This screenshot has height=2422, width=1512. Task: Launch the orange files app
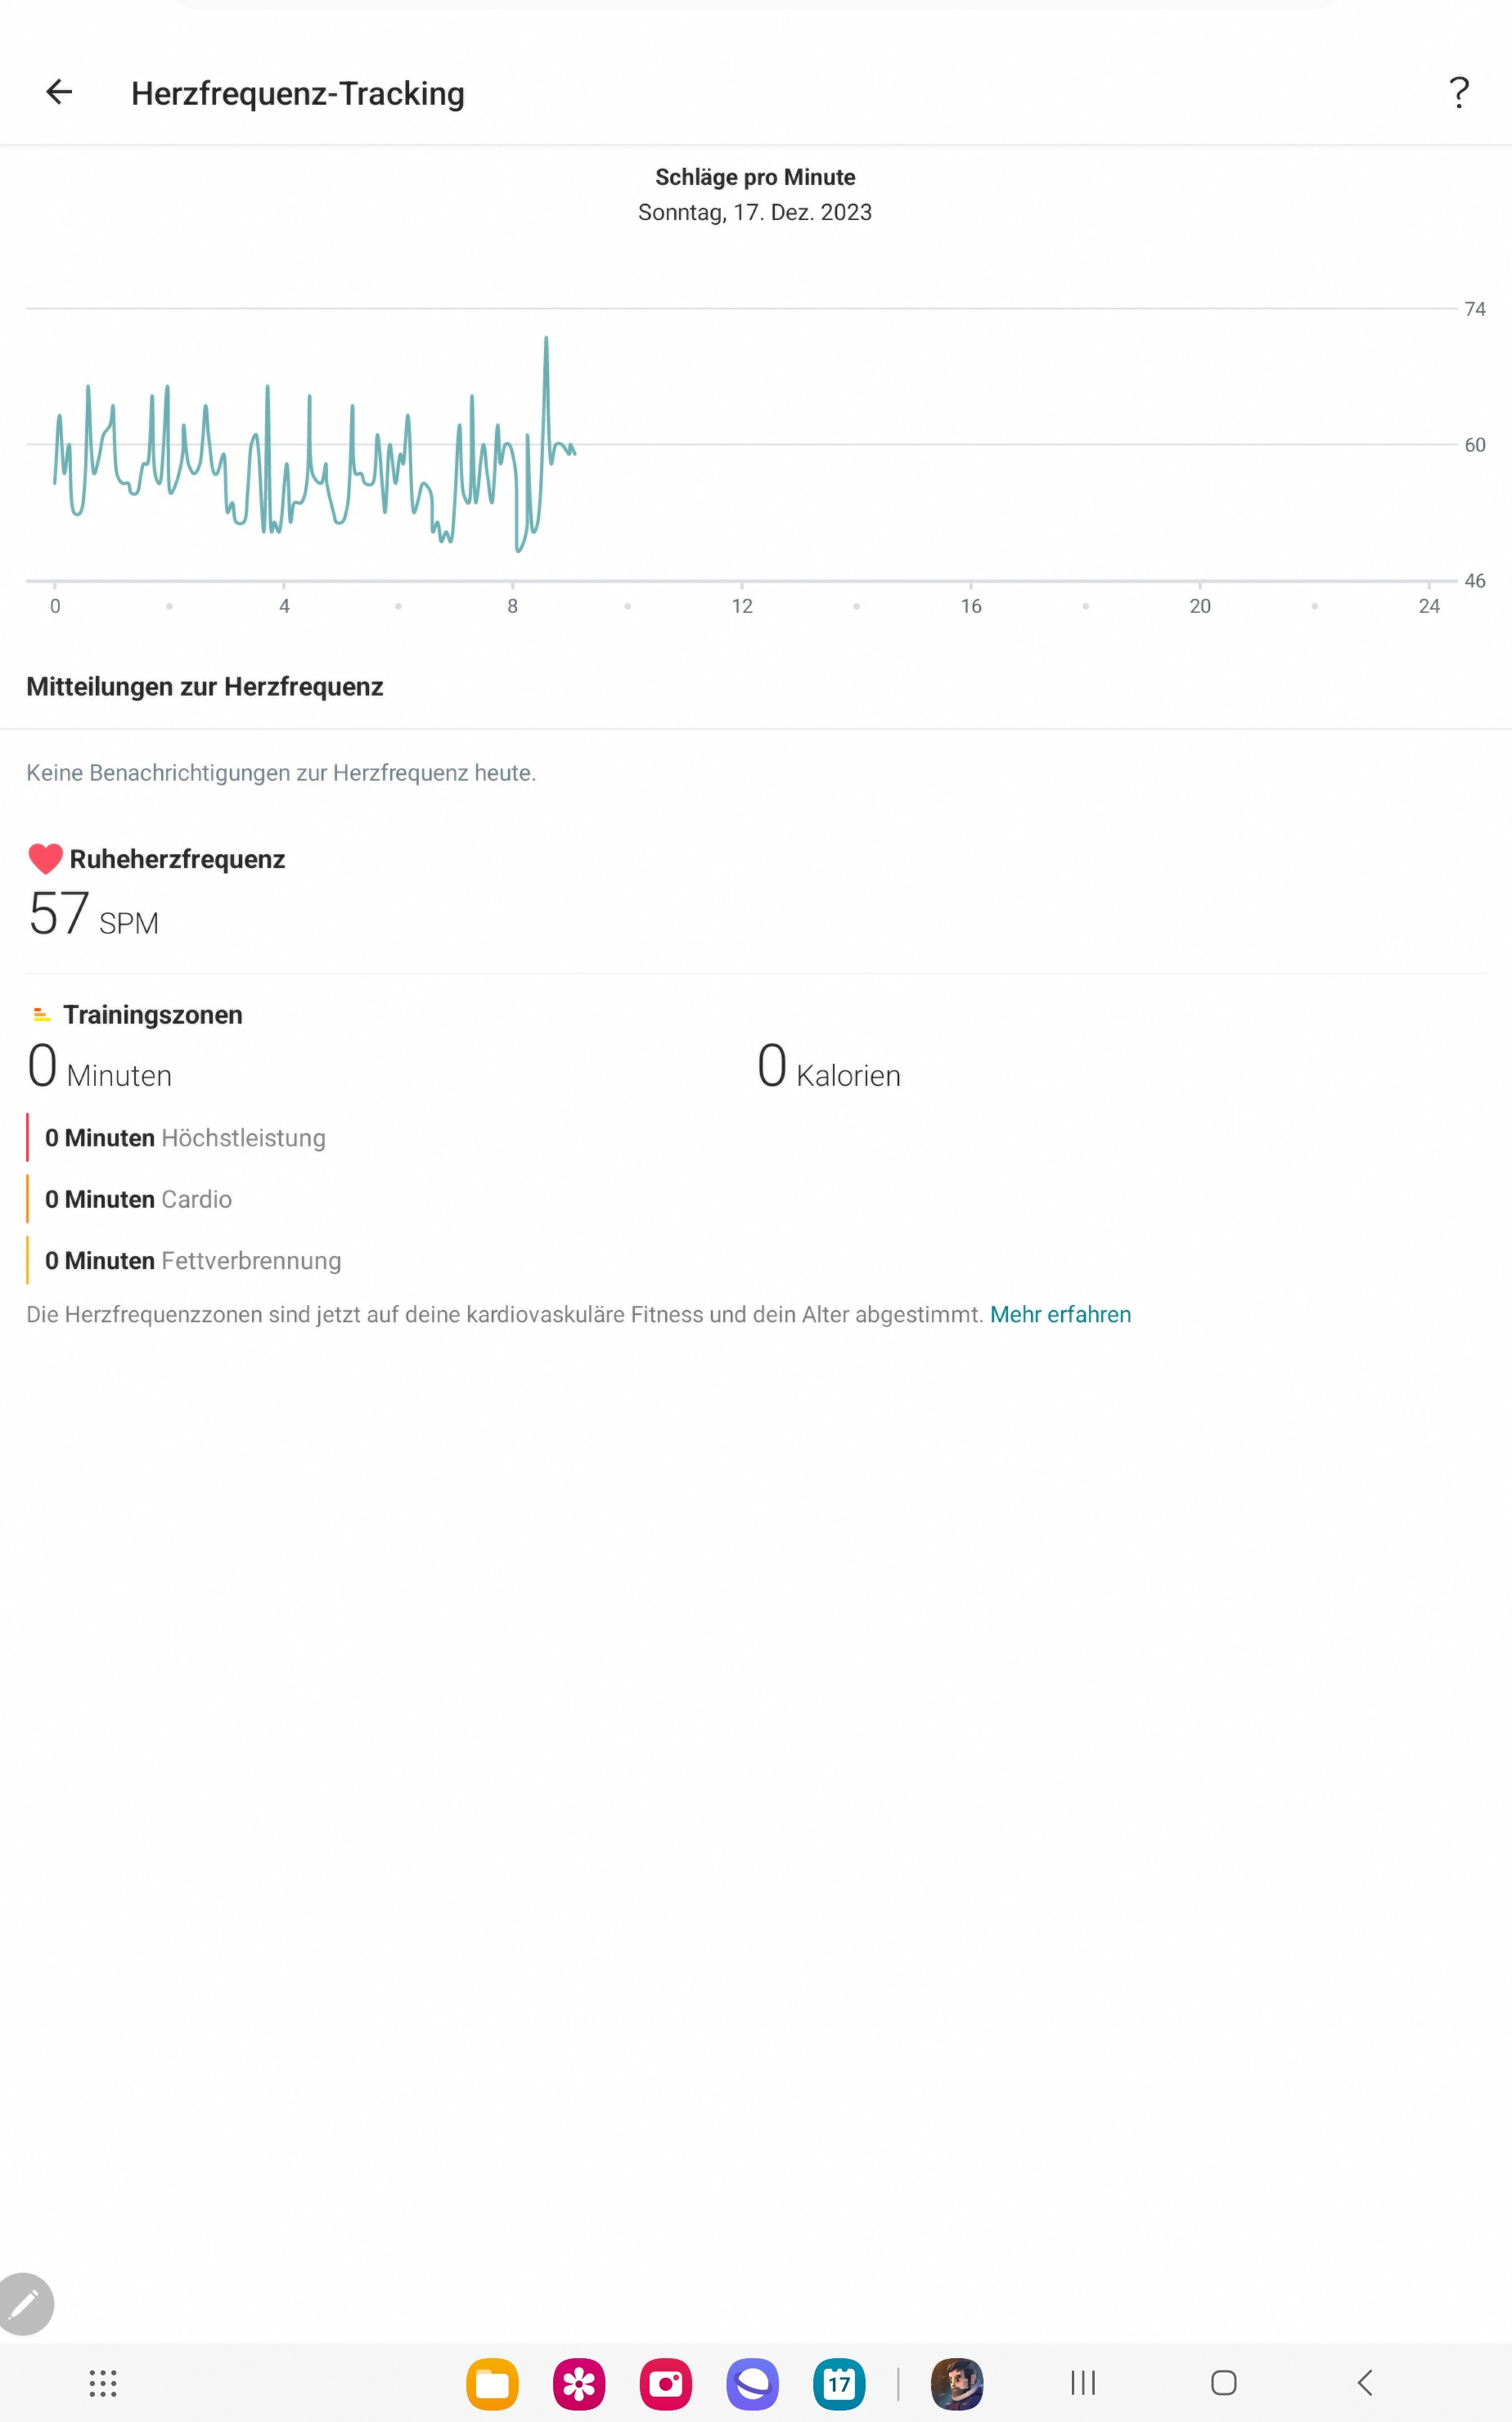492,2384
